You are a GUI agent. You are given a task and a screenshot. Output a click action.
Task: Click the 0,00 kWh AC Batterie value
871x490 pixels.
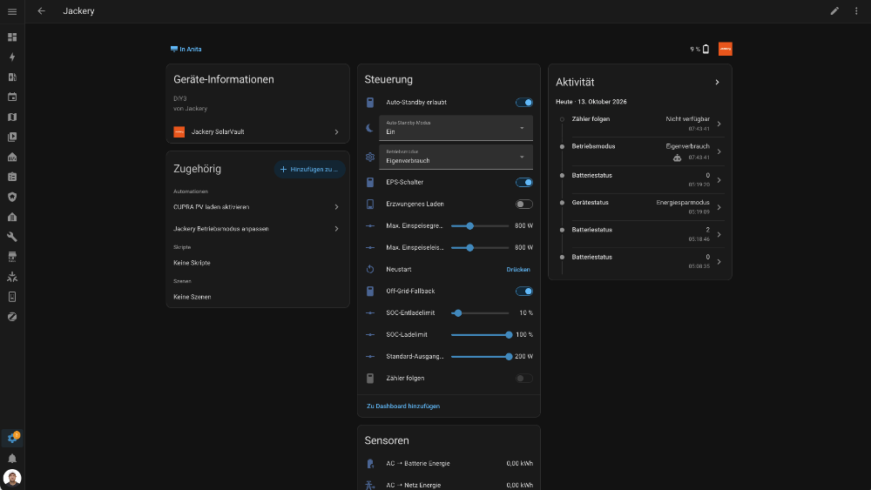point(519,463)
